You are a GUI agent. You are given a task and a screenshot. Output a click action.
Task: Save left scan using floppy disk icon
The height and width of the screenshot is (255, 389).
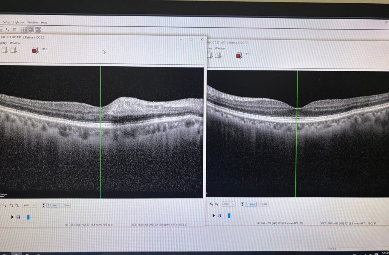(x=18, y=217)
